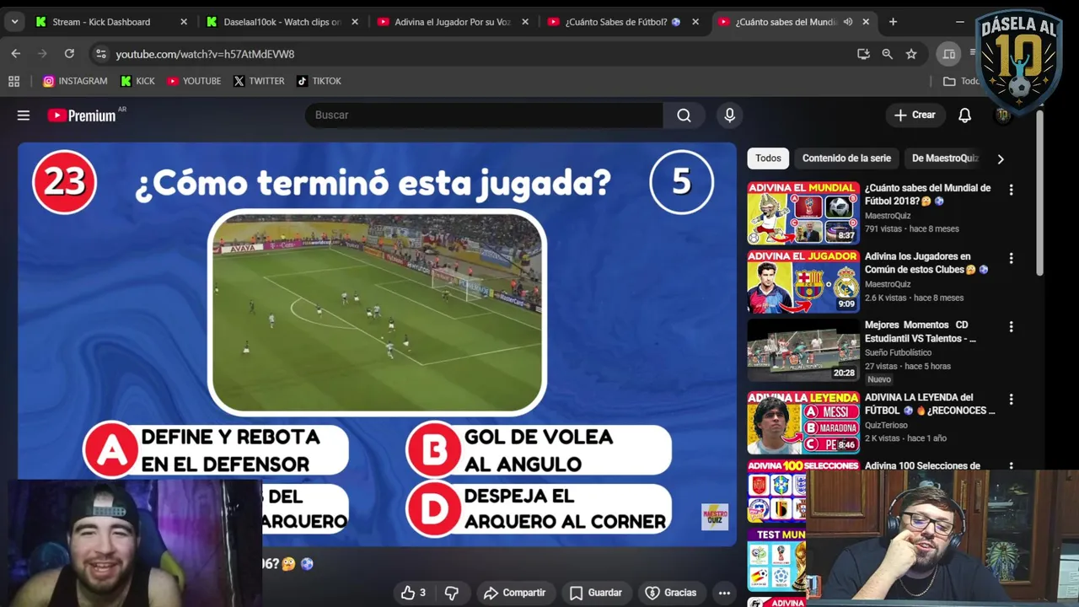Screen dimensions: 1079x607
Task: Start voice search with the microphone icon
Action: 730,115
